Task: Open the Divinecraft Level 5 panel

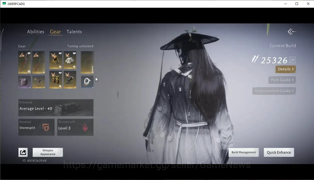Action: [x=75, y=127]
